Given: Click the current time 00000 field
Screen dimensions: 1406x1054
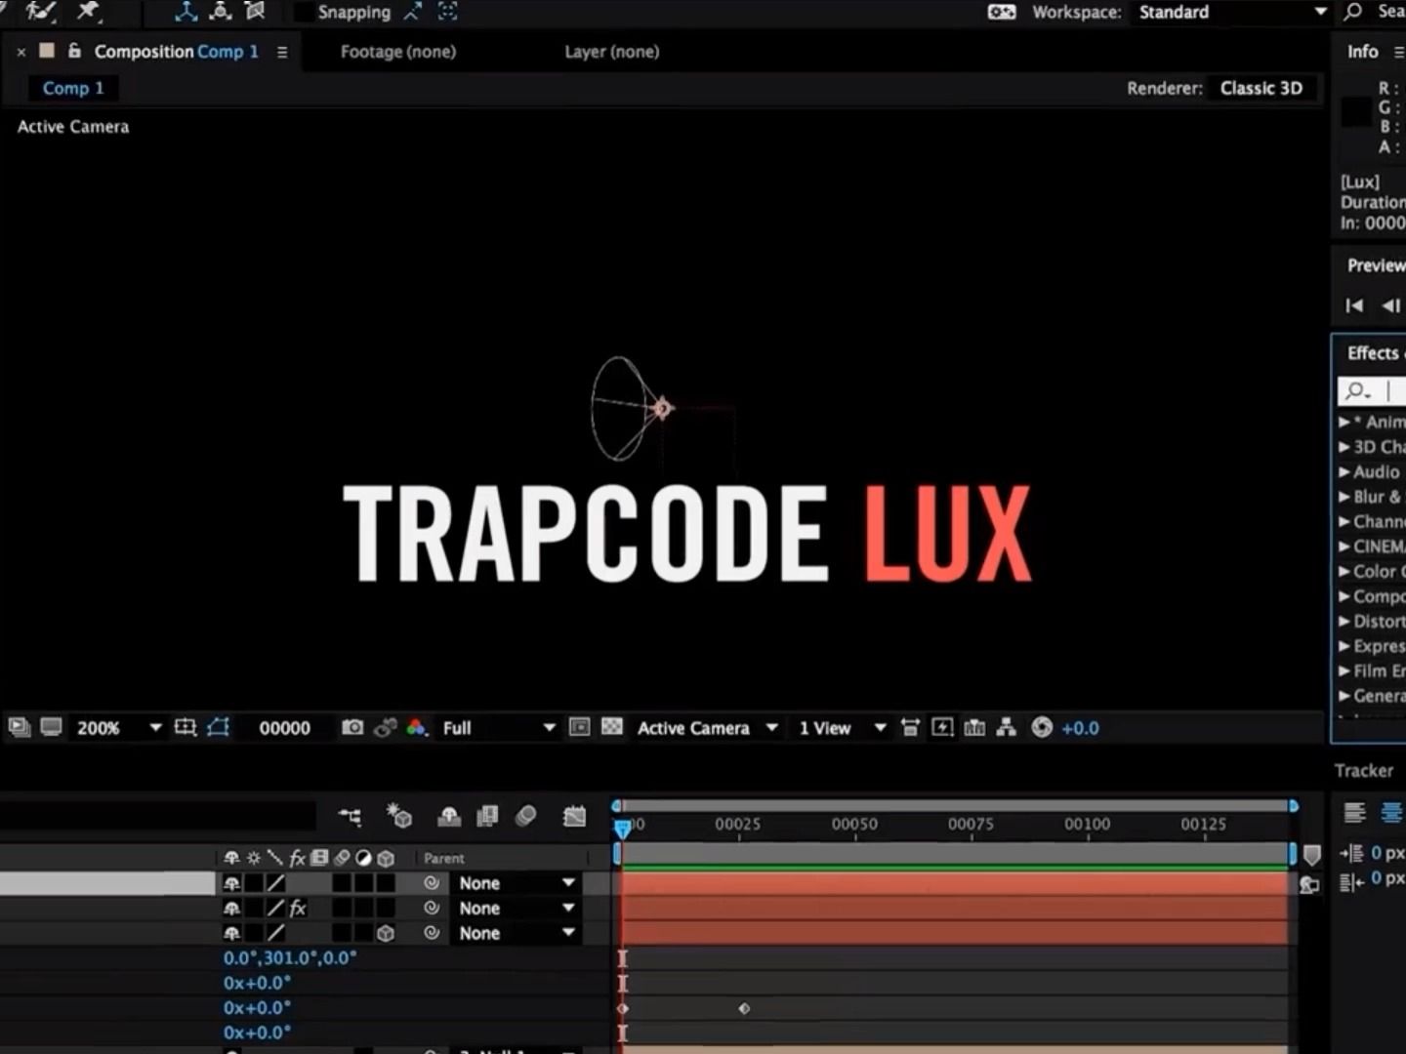Looking at the screenshot, I should pyautogui.click(x=284, y=728).
